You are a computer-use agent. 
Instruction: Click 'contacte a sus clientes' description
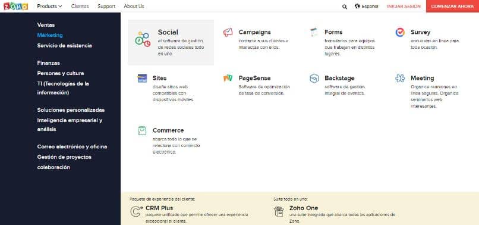tap(263, 45)
